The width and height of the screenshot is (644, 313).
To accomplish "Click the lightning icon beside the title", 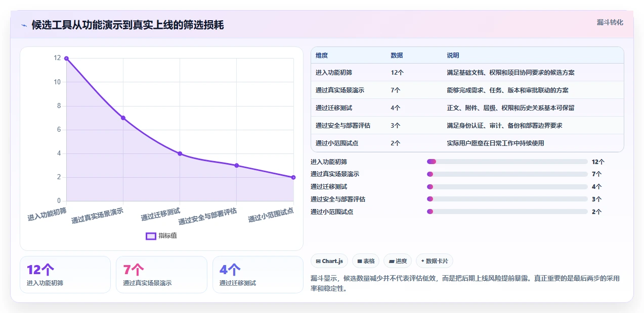I will tap(24, 25).
